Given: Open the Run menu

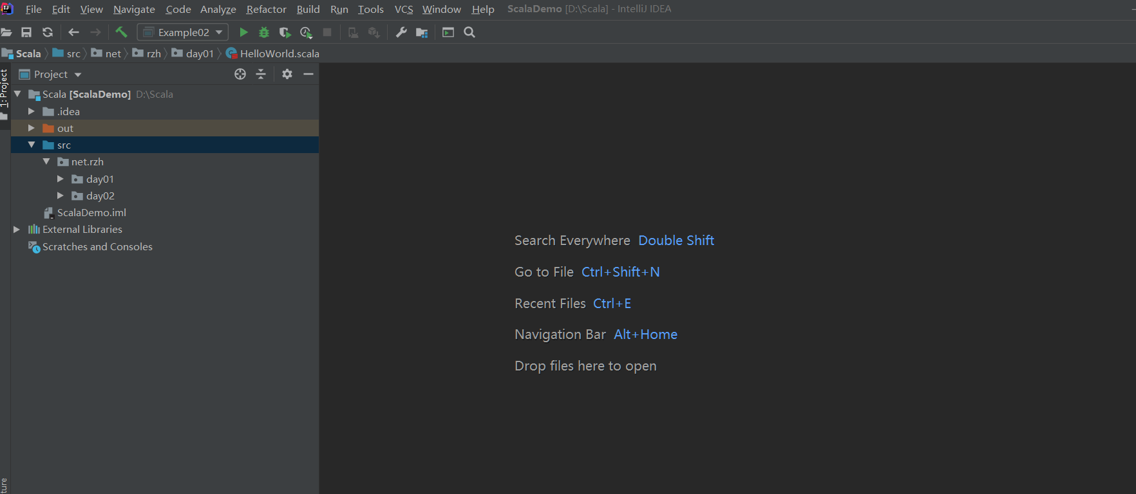Looking at the screenshot, I should coord(339,9).
